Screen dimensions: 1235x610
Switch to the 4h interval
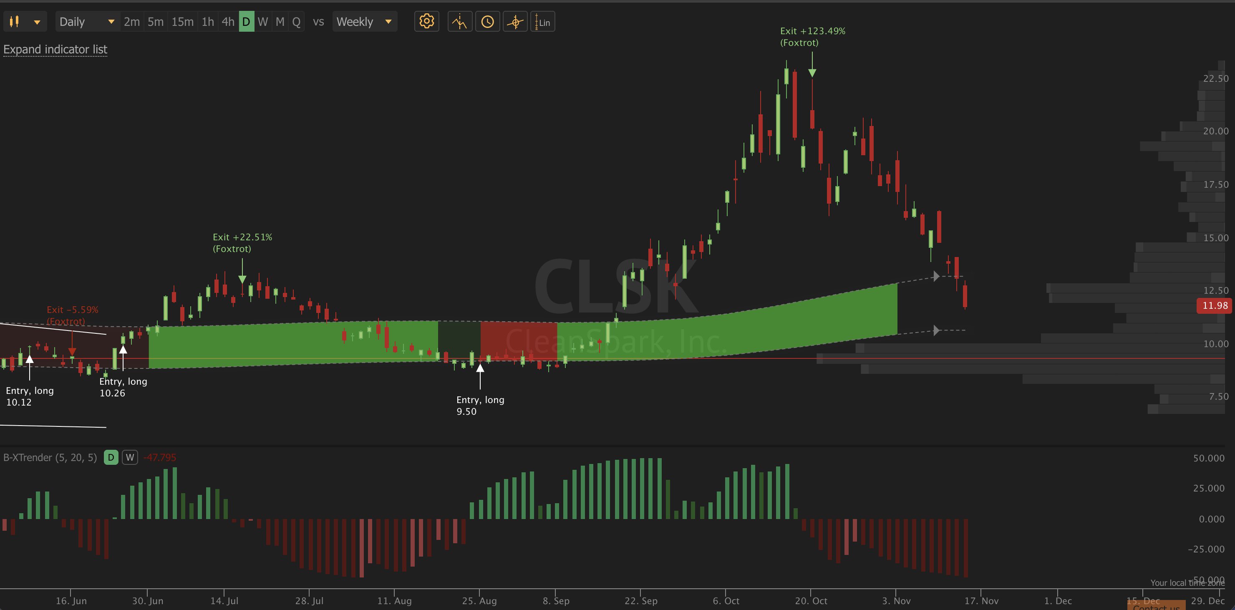point(228,22)
